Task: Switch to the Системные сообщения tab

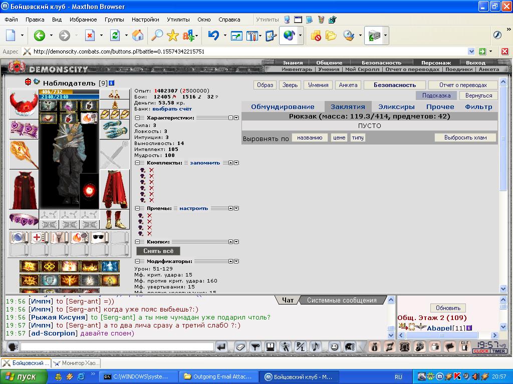Action: 342,300
